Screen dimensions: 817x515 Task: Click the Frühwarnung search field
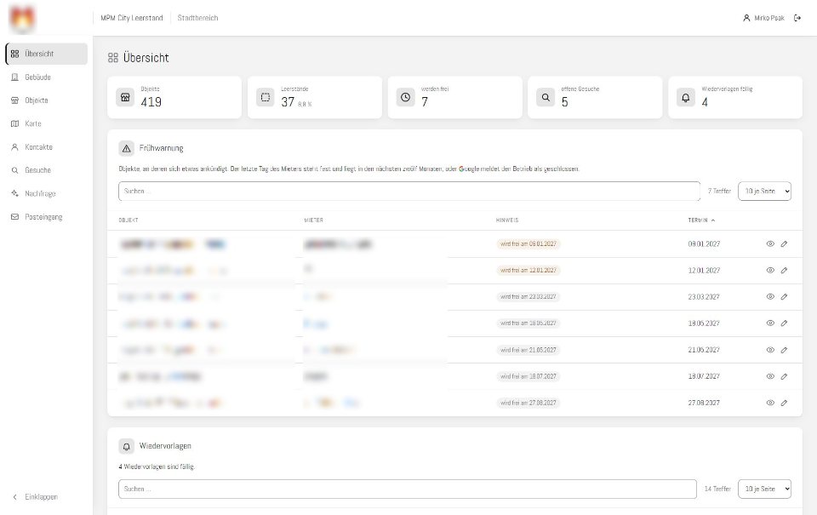tap(409, 192)
